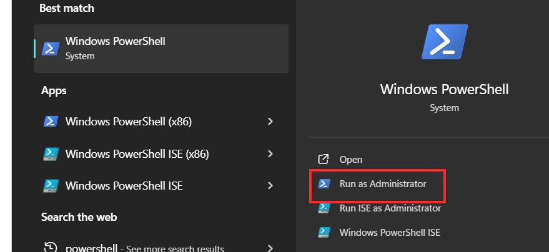Image resolution: width=549 pixels, height=252 pixels.
Task: Click the Run as Administrator PowerShell icon
Action: [x=324, y=184]
